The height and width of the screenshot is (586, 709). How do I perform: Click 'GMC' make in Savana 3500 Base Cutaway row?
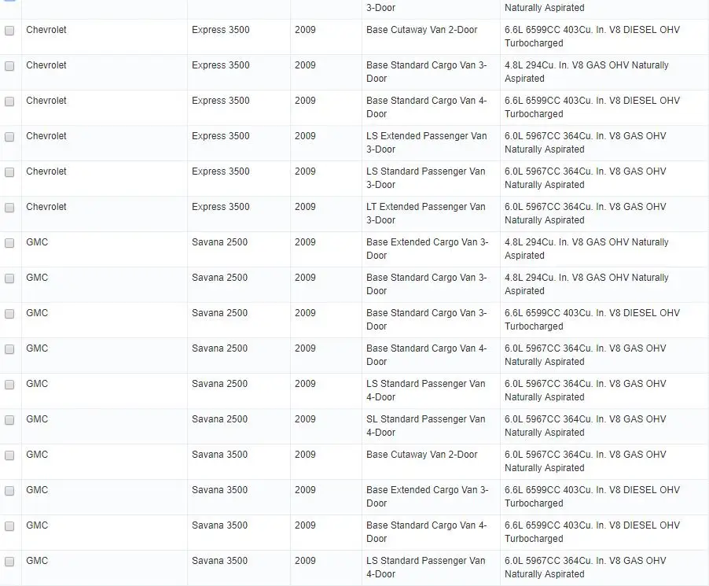(x=37, y=455)
